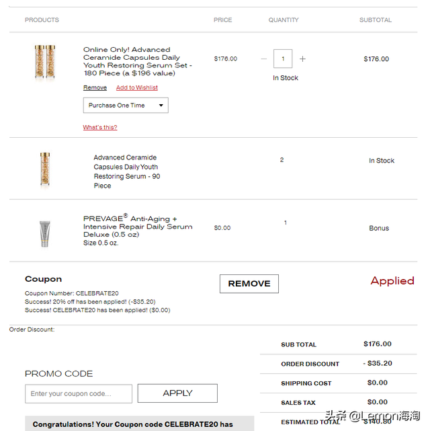This screenshot has width=430, height=431.
Task: Open the Ceramide Capsules 180 Piece thumbnail
Action: tap(45, 63)
